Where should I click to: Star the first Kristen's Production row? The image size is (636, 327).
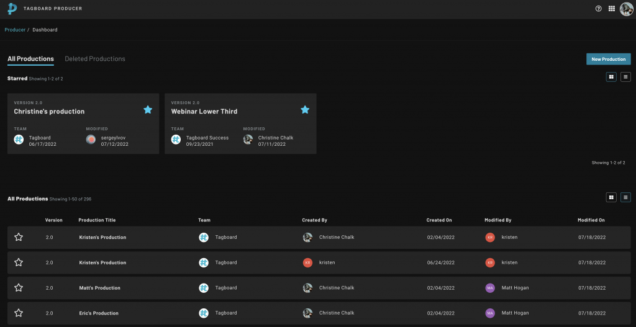coord(19,237)
